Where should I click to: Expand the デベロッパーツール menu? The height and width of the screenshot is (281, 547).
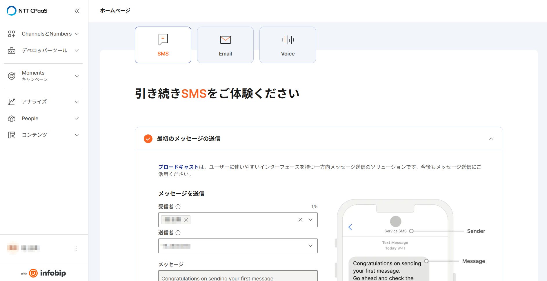pos(77,51)
